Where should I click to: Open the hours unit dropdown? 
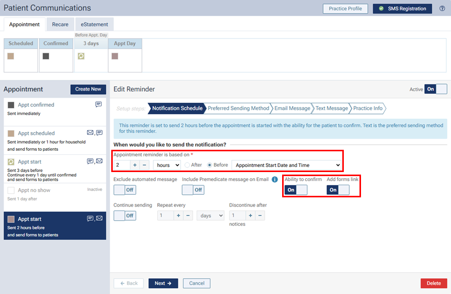click(x=167, y=165)
